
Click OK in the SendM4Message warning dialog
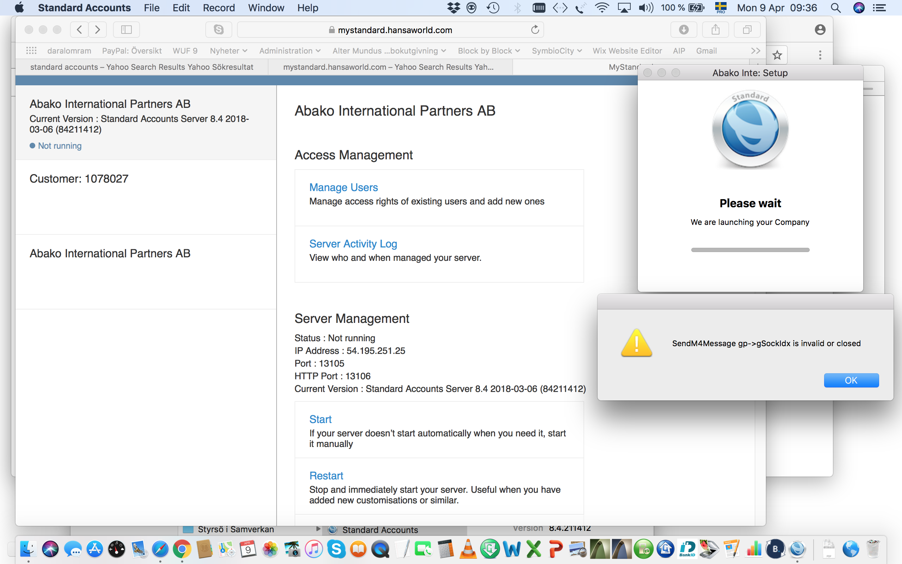tap(851, 380)
